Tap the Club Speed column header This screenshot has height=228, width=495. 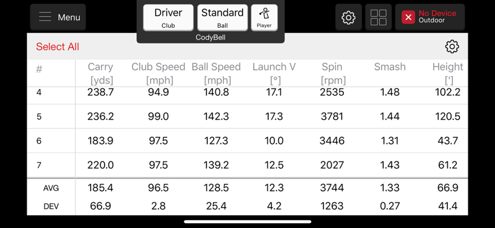[x=158, y=74]
